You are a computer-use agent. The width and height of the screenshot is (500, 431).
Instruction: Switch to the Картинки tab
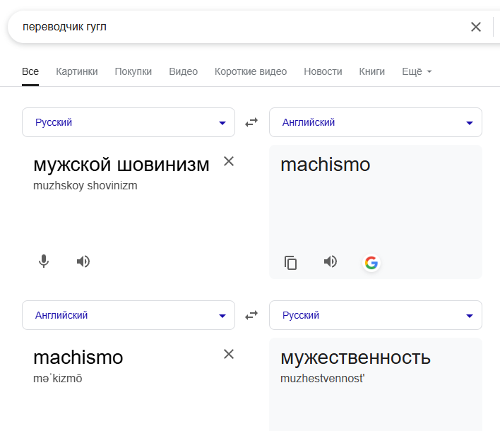77,71
